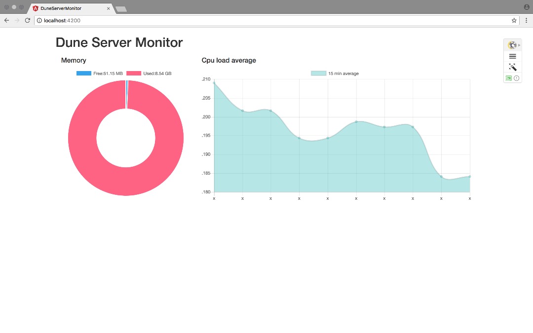Screen dimensions: 533x333
Task: Go back with the browser back arrow
Action: click(x=6, y=20)
